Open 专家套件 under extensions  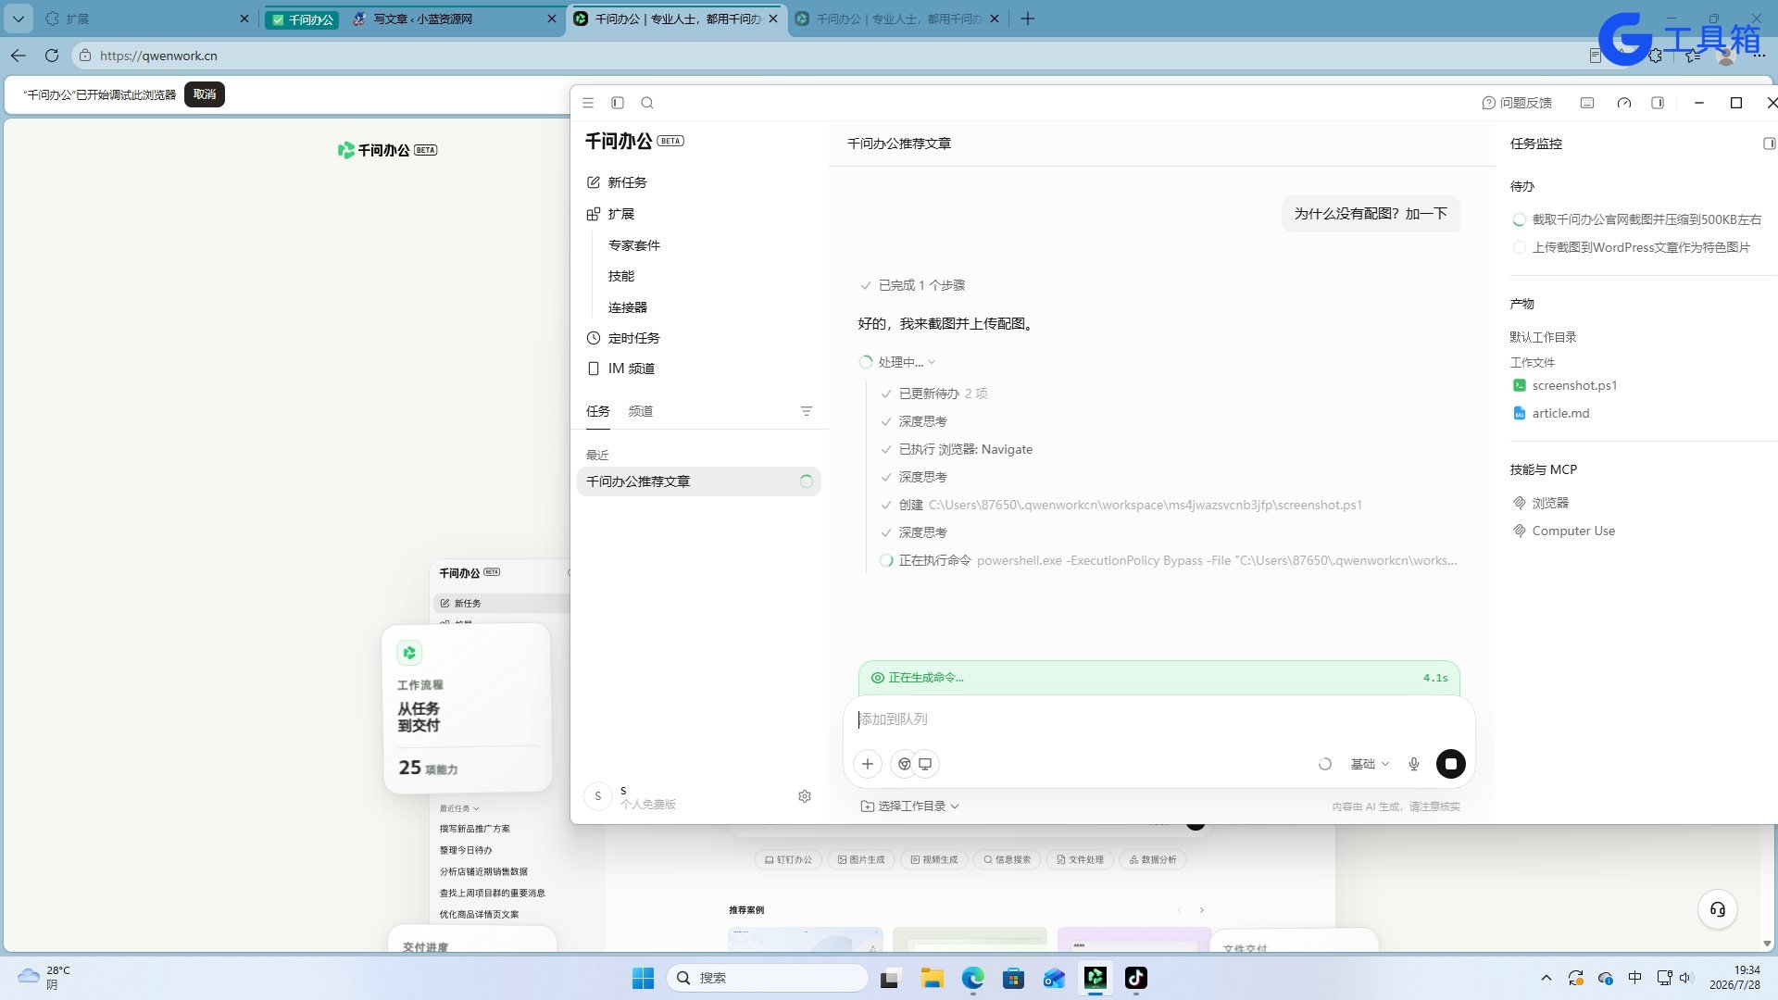pyautogui.click(x=634, y=245)
